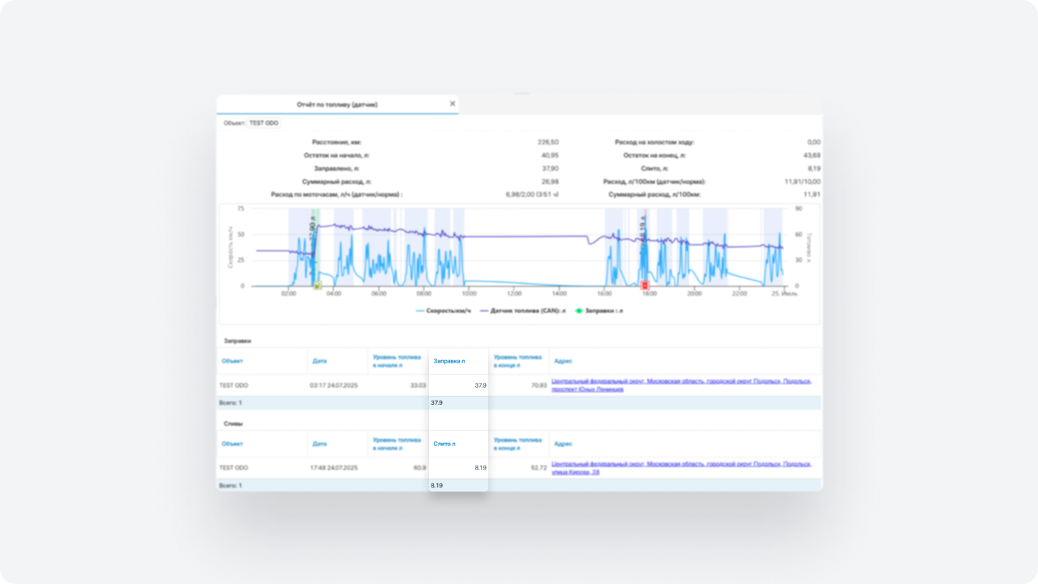
Task: Open the refuel address link in Заправки table
Action: [681, 385]
